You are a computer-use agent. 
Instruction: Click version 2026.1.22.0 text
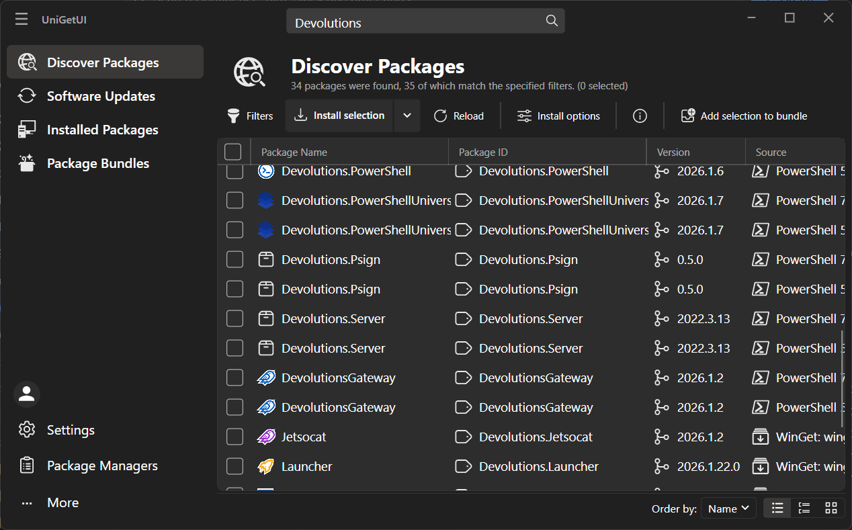click(x=709, y=466)
